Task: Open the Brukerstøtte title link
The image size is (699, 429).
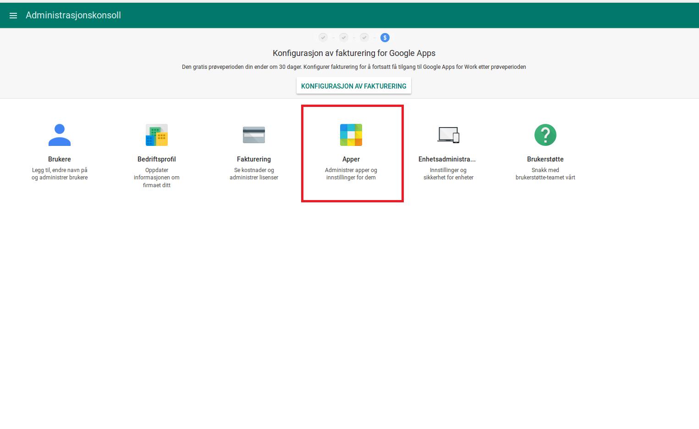Action: click(x=545, y=159)
